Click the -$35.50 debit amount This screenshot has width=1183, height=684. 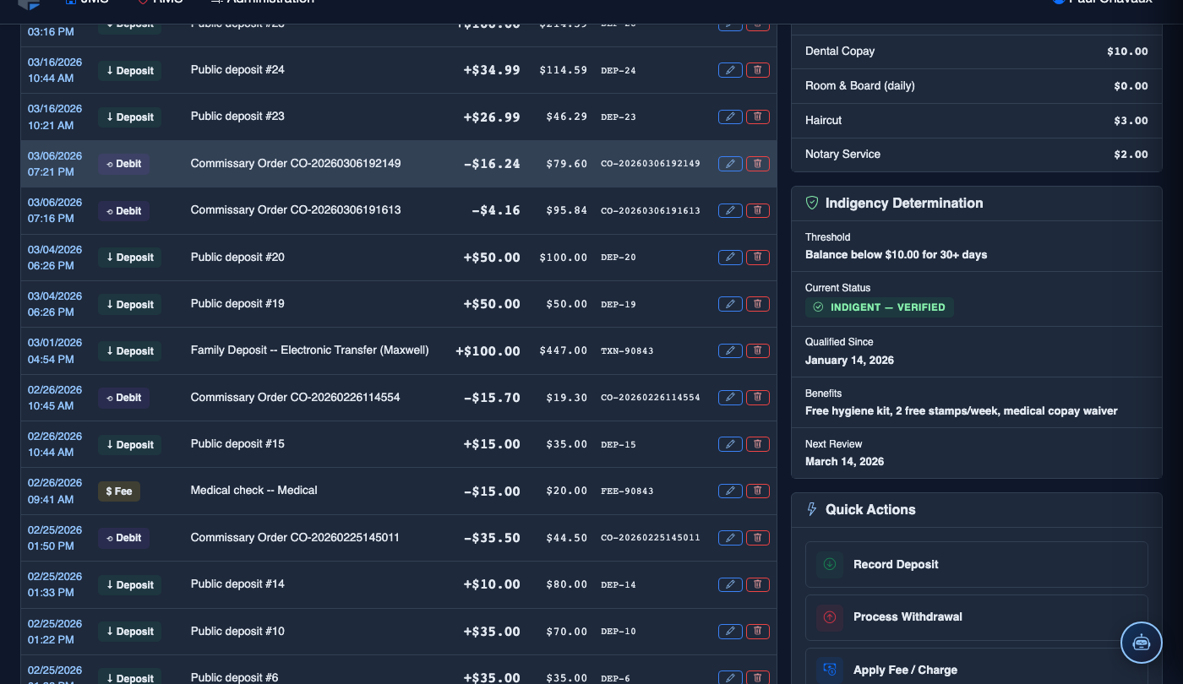492,538
